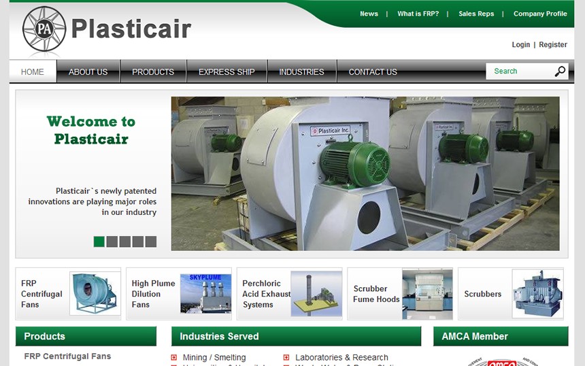Click into the Search input field
Viewport: 585px width, 366px height.
coord(520,71)
